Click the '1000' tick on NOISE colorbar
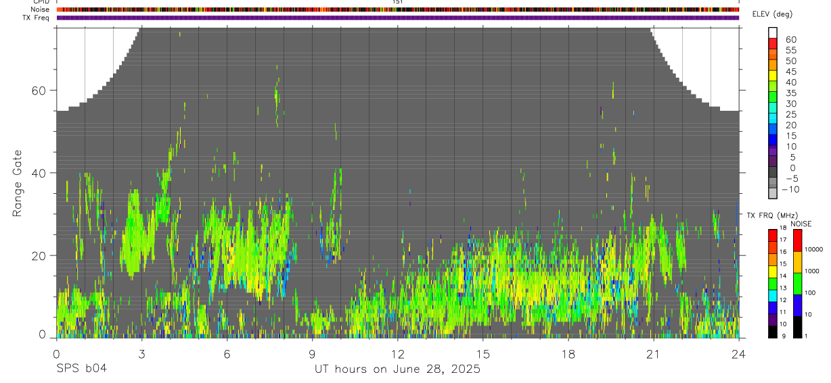831x383 pixels. (811, 271)
